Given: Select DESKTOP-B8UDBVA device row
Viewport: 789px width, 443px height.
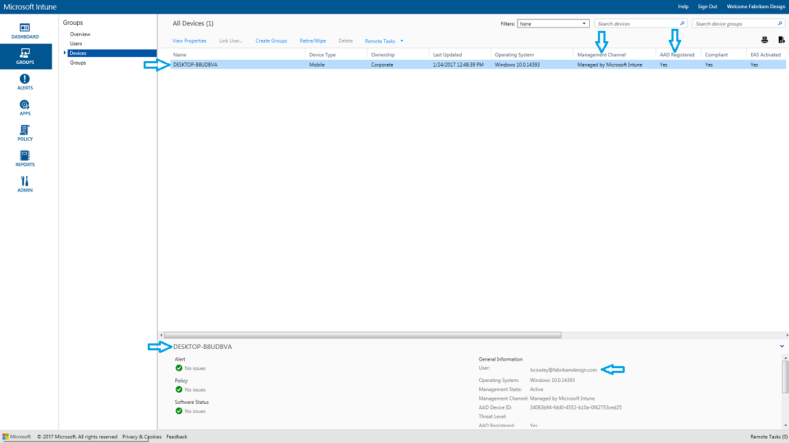Looking at the screenshot, I should point(478,65).
